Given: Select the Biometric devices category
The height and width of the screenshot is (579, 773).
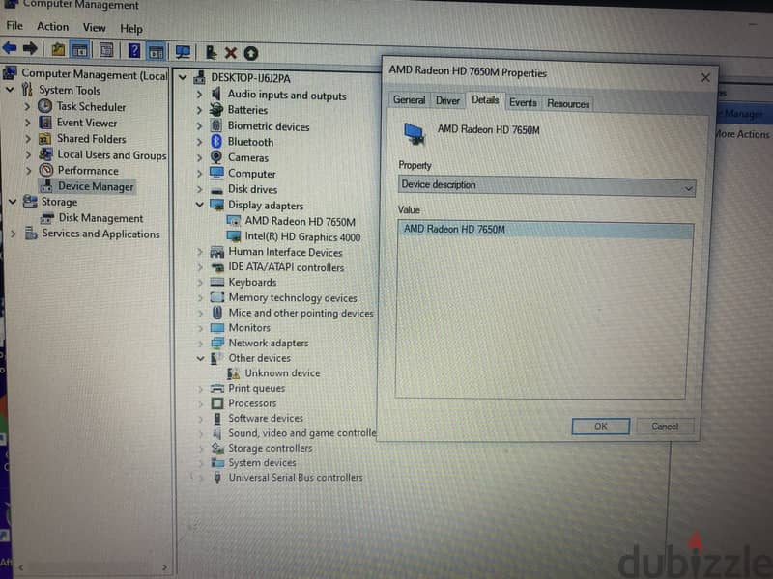Looking at the screenshot, I should click(269, 126).
